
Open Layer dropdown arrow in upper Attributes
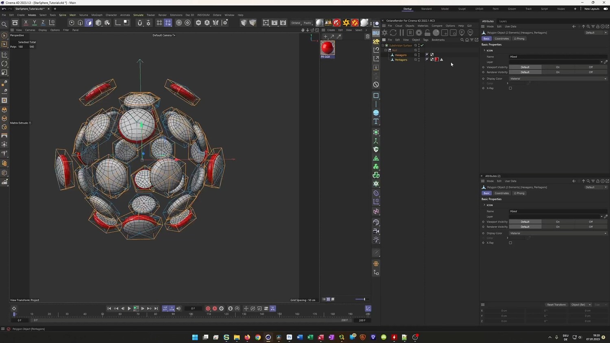(601, 62)
